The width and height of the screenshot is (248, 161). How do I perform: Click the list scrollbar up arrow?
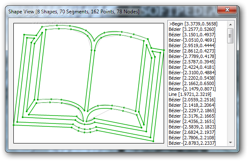click(230, 25)
